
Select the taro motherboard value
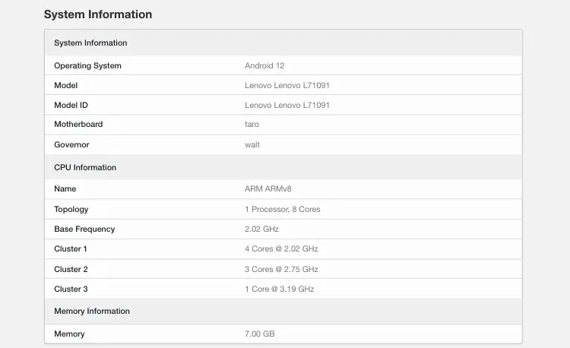pyautogui.click(x=252, y=125)
